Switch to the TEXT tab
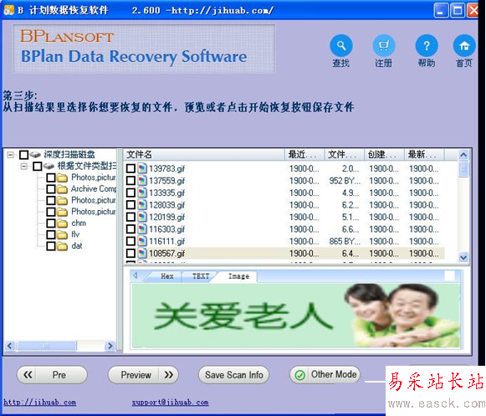Screen dimensions: 486x416 (x=201, y=276)
